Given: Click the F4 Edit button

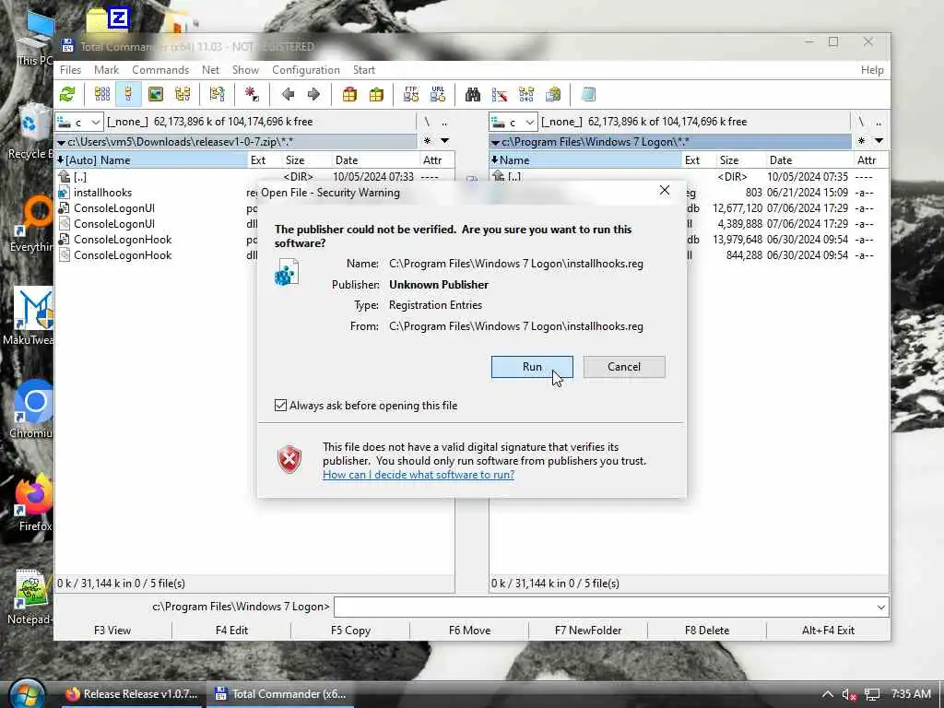Looking at the screenshot, I should [x=231, y=631].
